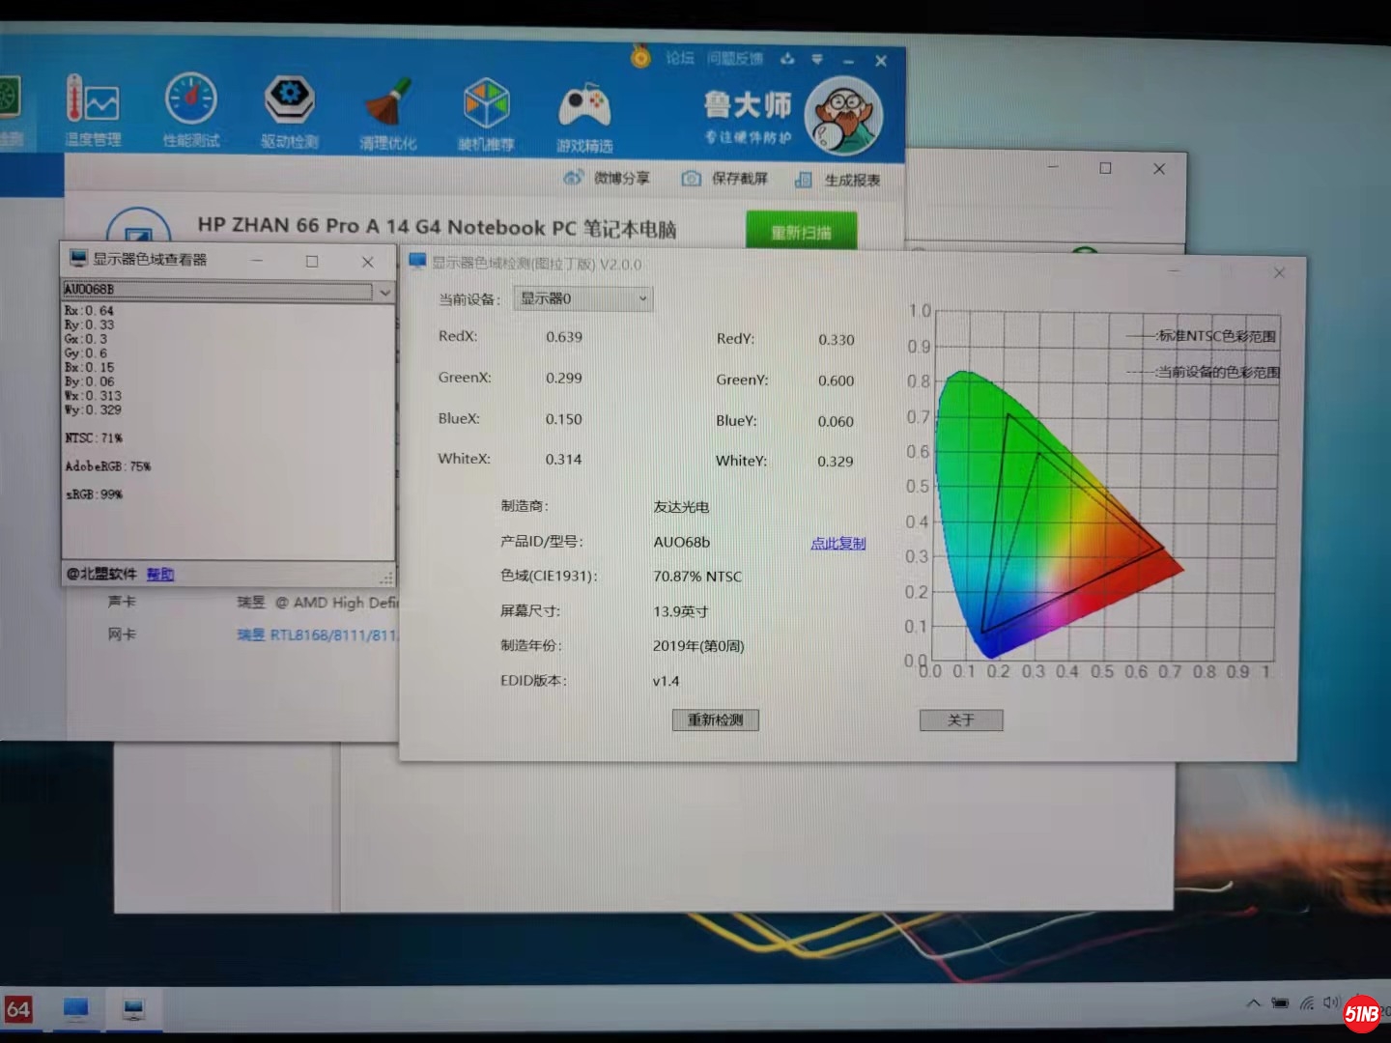Click 保存截屏 camera icon
Image resolution: width=1391 pixels, height=1043 pixels.
point(692,179)
